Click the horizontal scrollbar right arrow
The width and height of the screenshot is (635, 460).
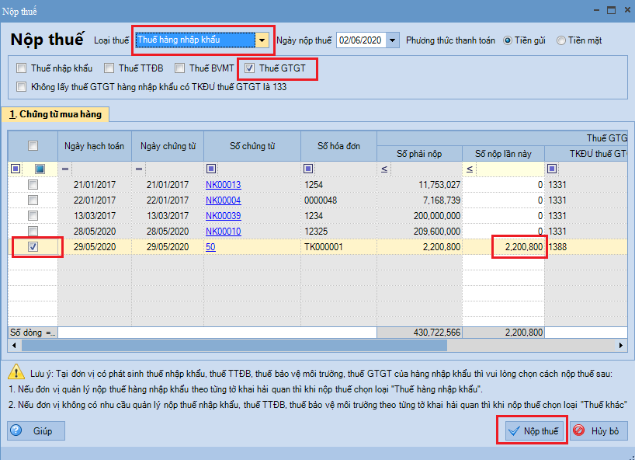(x=620, y=346)
